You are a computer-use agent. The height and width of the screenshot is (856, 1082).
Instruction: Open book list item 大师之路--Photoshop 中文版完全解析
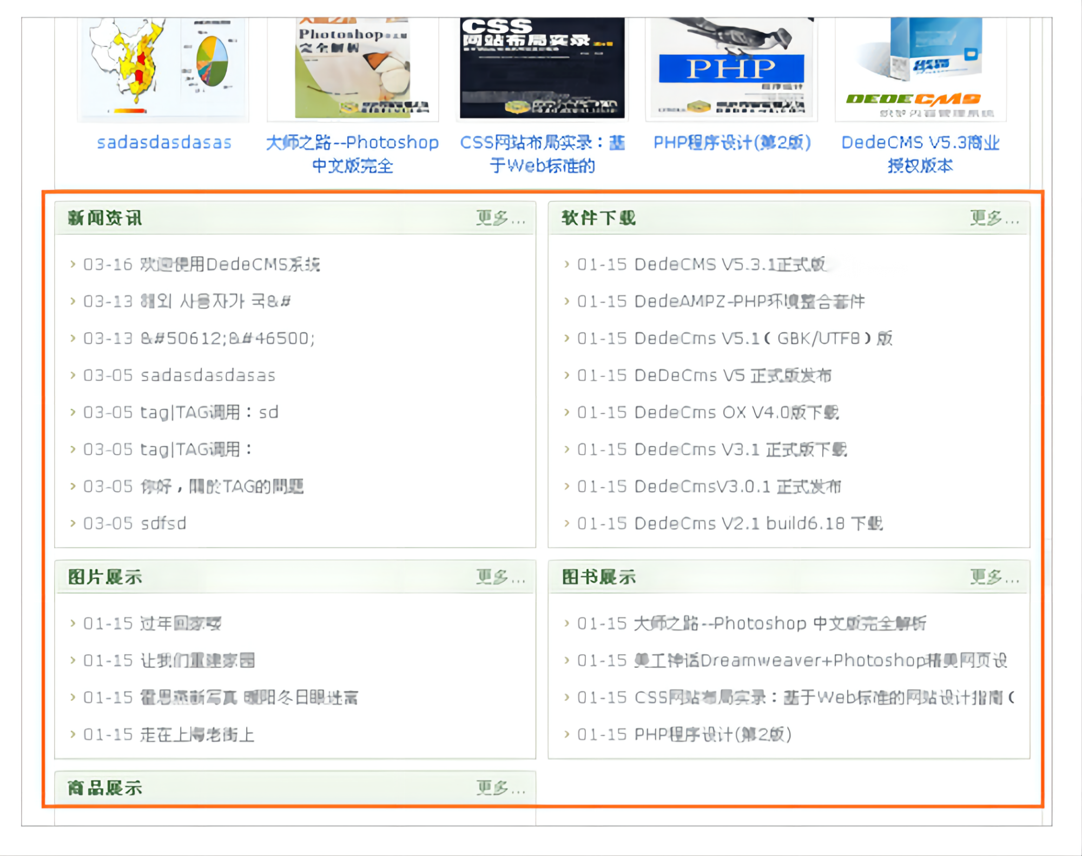coord(780,623)
